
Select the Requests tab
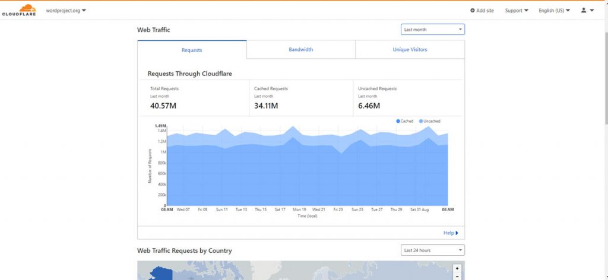(192, 50)
